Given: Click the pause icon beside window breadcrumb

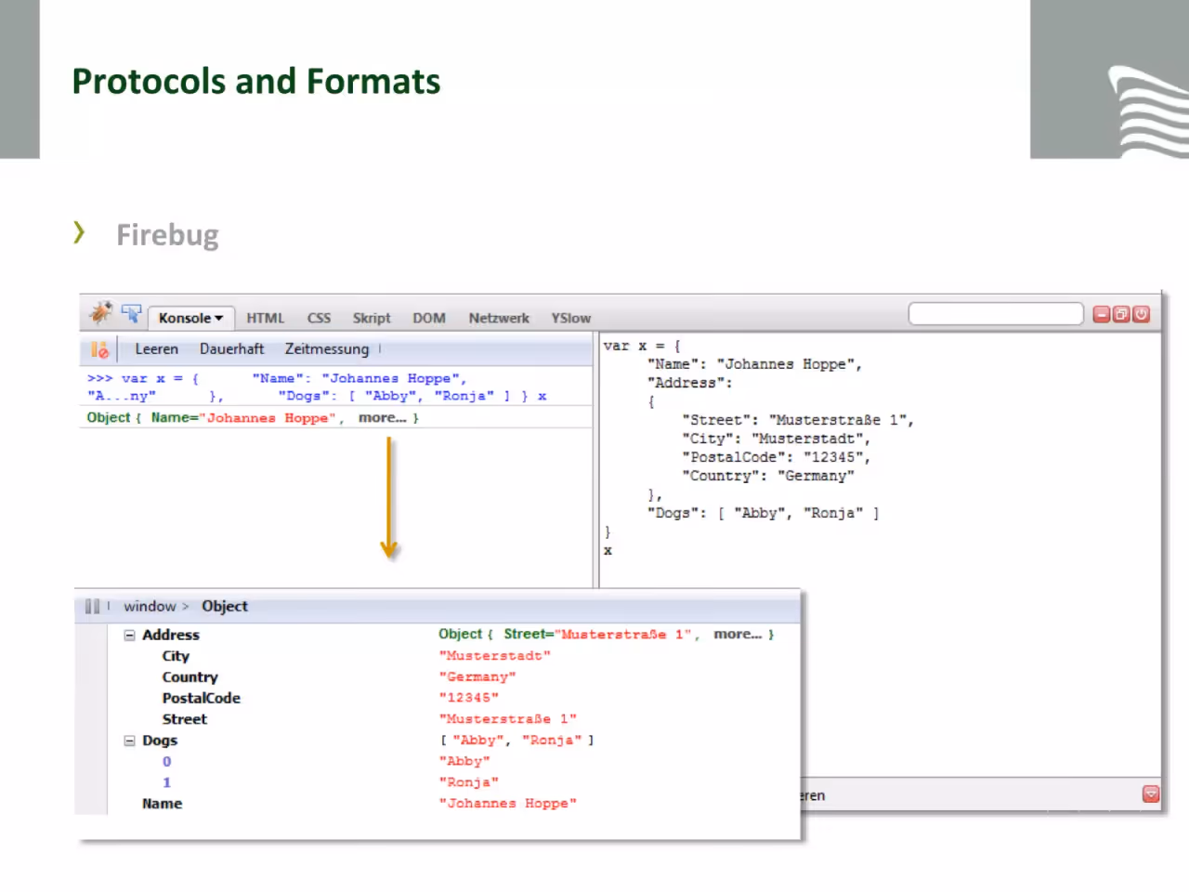Looking at the screenshot, I should point(92,606).
